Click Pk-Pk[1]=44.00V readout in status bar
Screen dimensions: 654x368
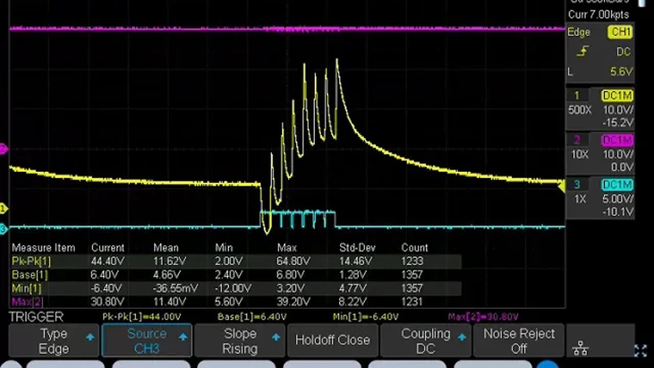click(142, 317)
